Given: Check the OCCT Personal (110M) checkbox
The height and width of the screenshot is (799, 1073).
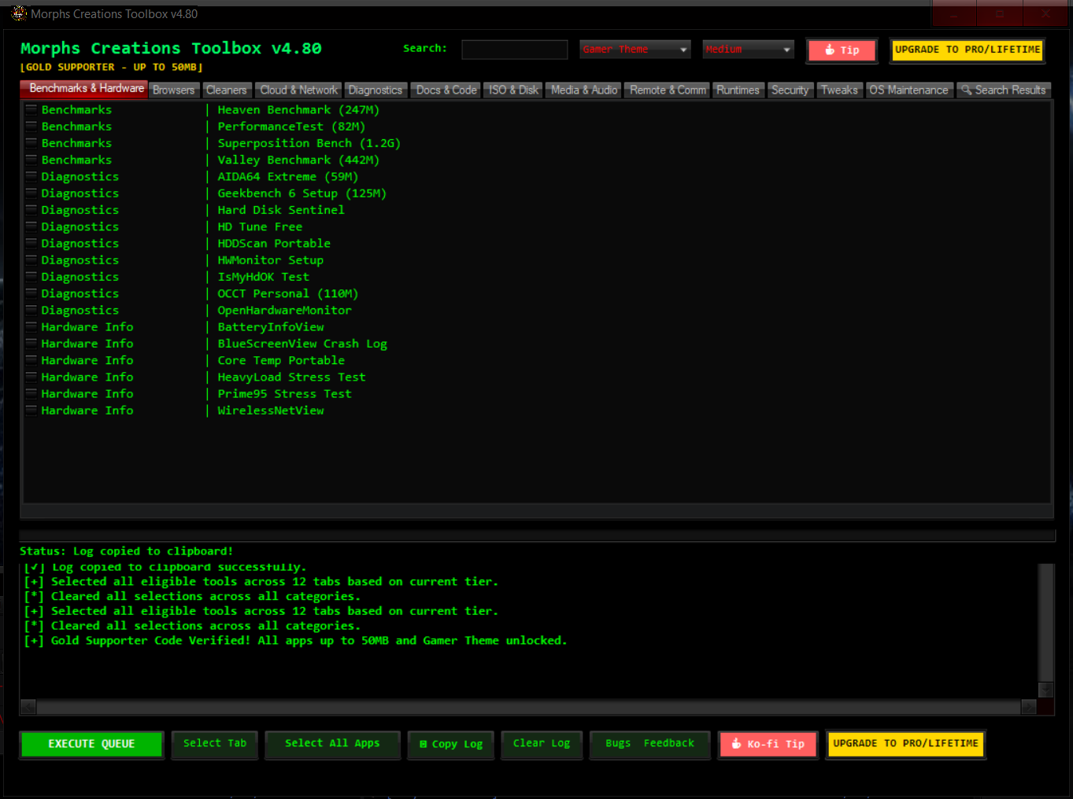Looking at the screenshot, I should 31,293.
